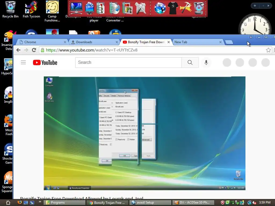Open the documents folder icon in dock

[100, 8]
